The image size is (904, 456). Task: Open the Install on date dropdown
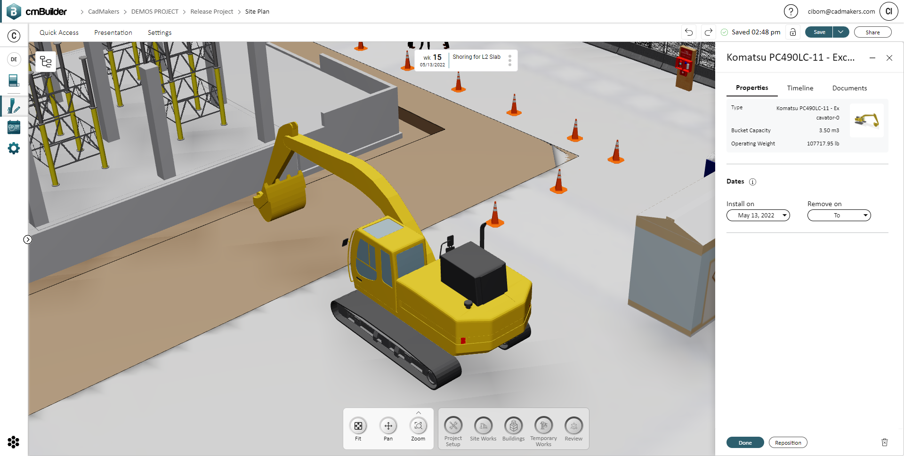pyautogui.click(x=758, y=216)
